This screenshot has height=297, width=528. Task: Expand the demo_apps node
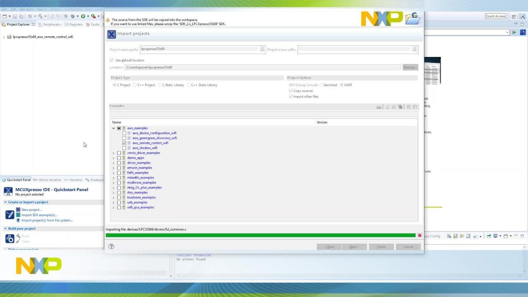pyautogui.click(x=113, y=158)
